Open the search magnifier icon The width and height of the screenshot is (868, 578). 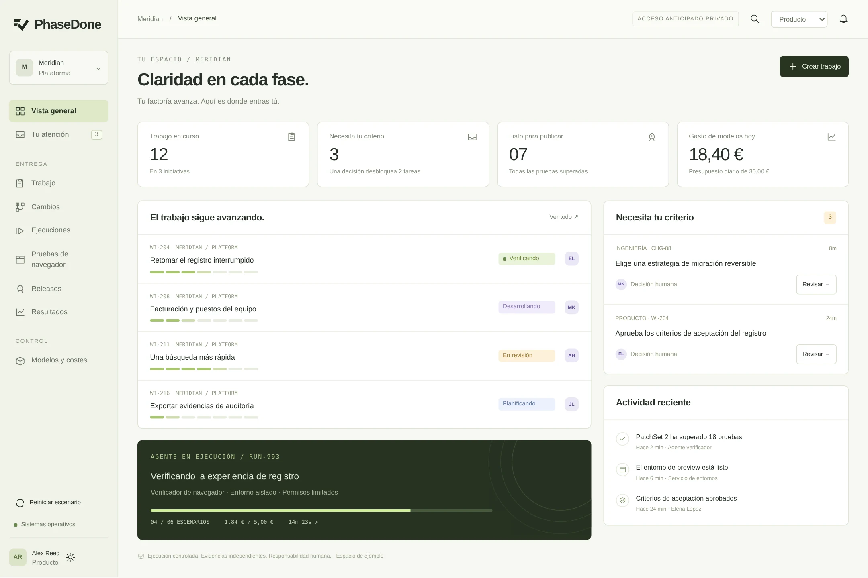pyautogui.click(x=755, y=19)
